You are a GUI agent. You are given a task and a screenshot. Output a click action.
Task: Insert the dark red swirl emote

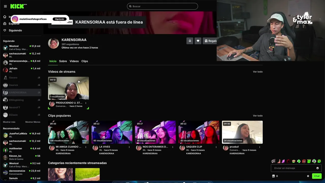288,161
